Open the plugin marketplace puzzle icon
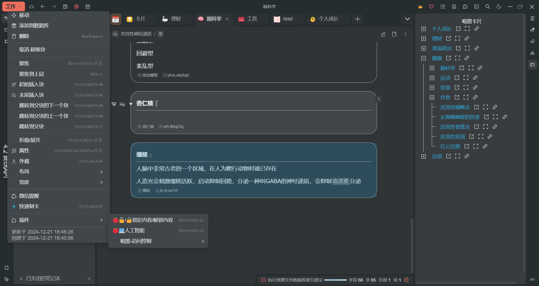This screenshot has width=539, height=286. point(465,6)
